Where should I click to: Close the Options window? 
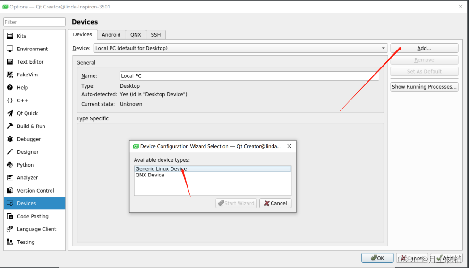click(x=460, y=7)
